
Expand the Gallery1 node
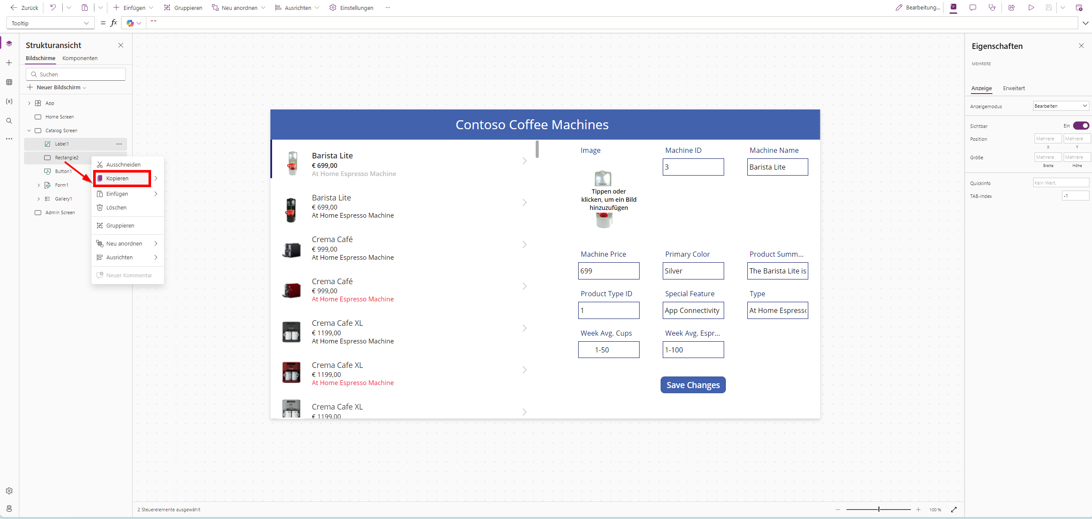click(39, 199)
